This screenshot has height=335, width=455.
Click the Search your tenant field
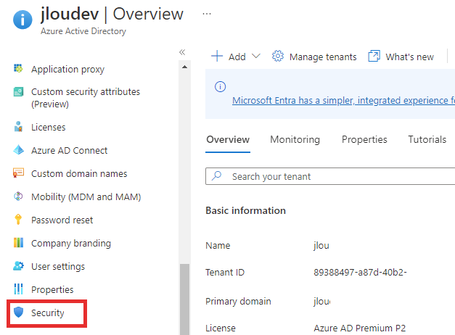click(x=330, y=176)
